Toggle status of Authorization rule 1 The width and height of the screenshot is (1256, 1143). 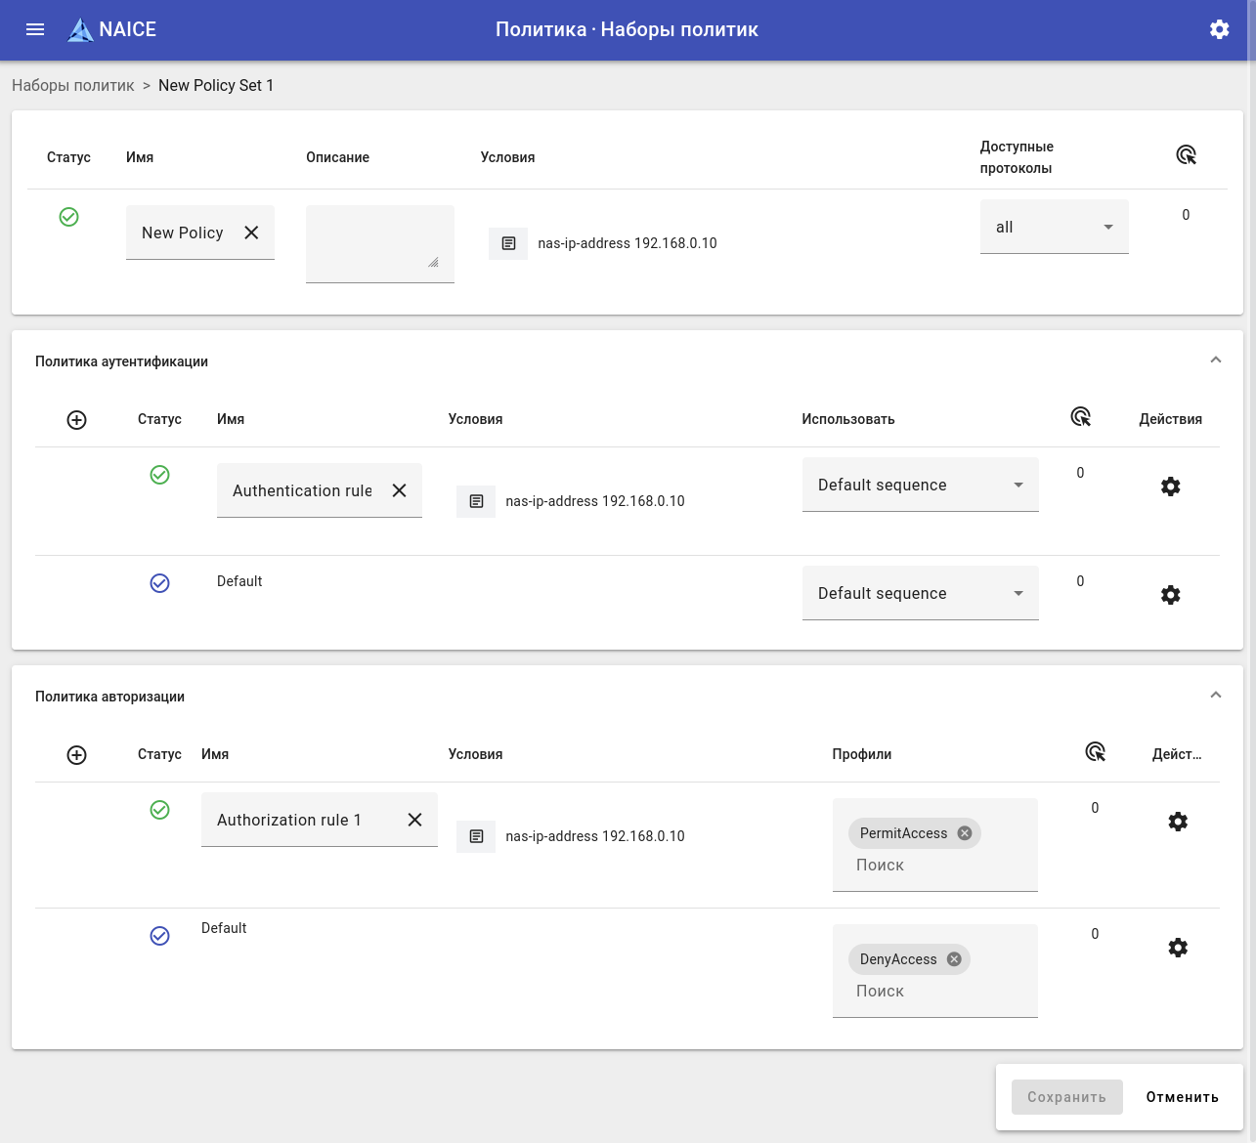159,810
